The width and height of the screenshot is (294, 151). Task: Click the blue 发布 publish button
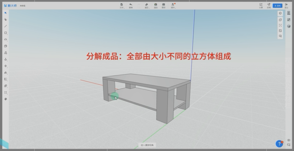(x=277, y=6)
